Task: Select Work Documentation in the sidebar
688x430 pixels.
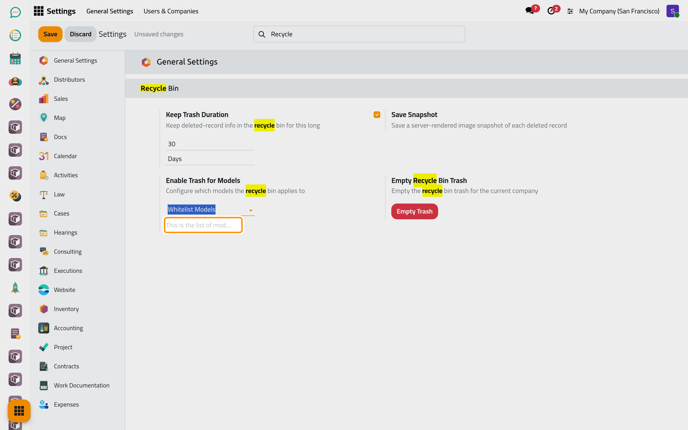Action: 77,385
